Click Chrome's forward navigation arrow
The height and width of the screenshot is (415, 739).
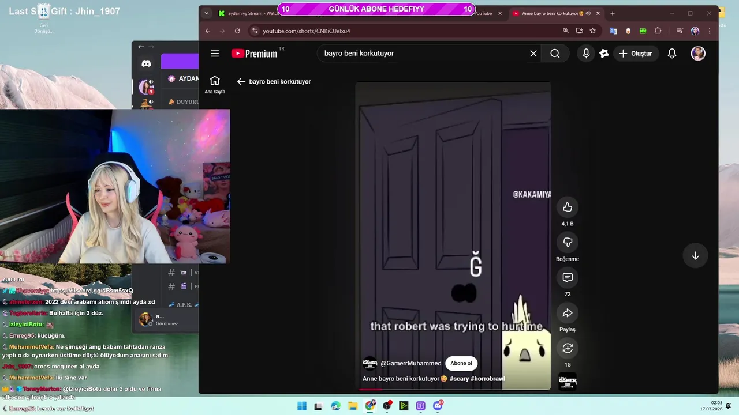tap(223, 31)
